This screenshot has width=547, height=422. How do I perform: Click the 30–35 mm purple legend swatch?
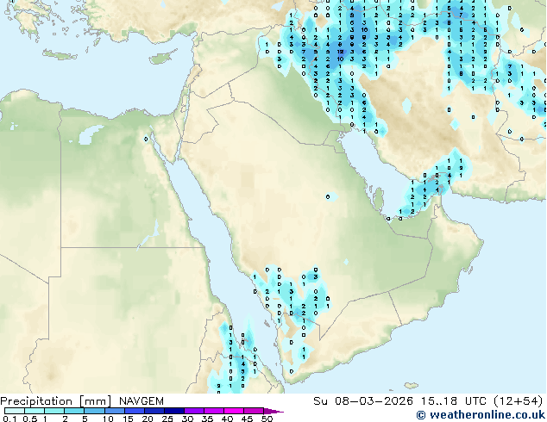(x=194, y=411)
